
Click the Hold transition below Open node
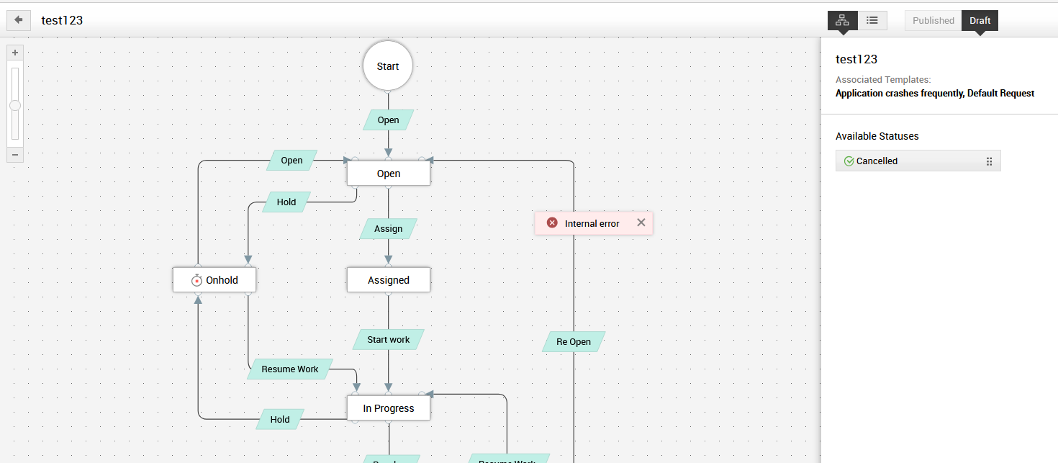[x=286, y=202]
